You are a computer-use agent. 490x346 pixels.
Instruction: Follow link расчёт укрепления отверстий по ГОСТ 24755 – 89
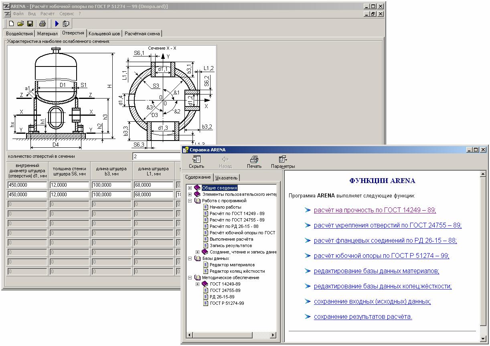[x=388, y=225]
